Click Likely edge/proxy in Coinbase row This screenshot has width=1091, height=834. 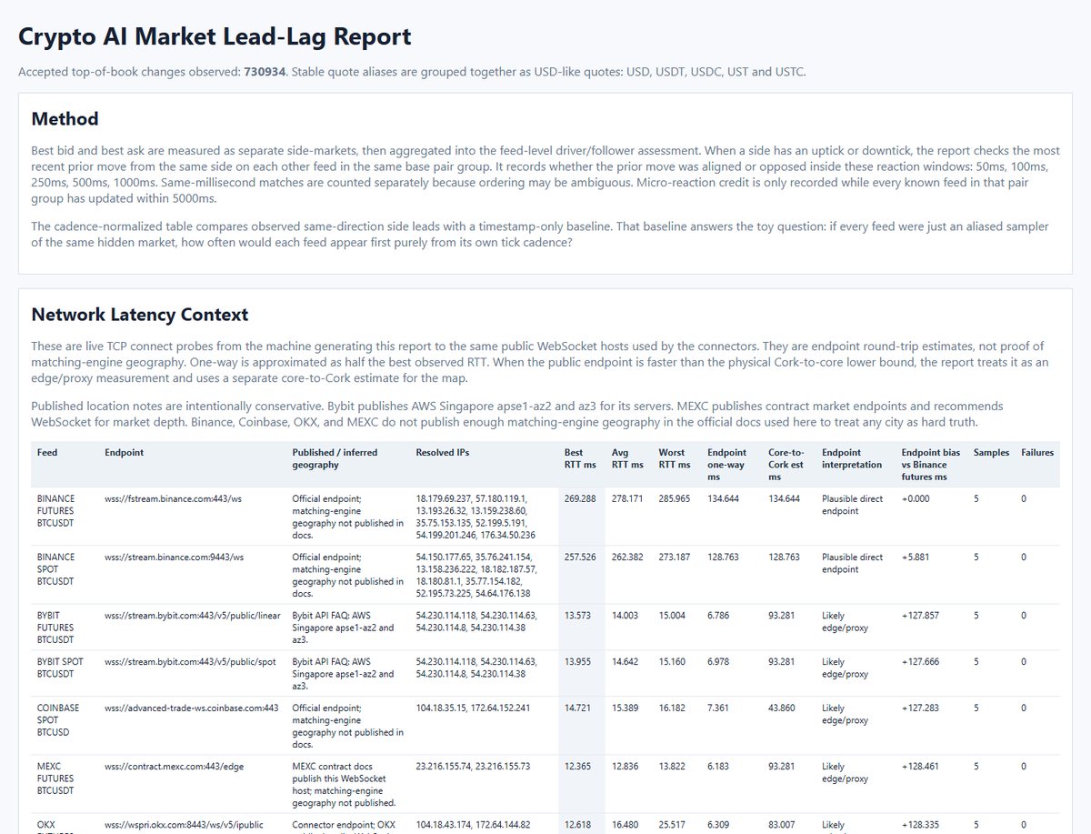845,714
